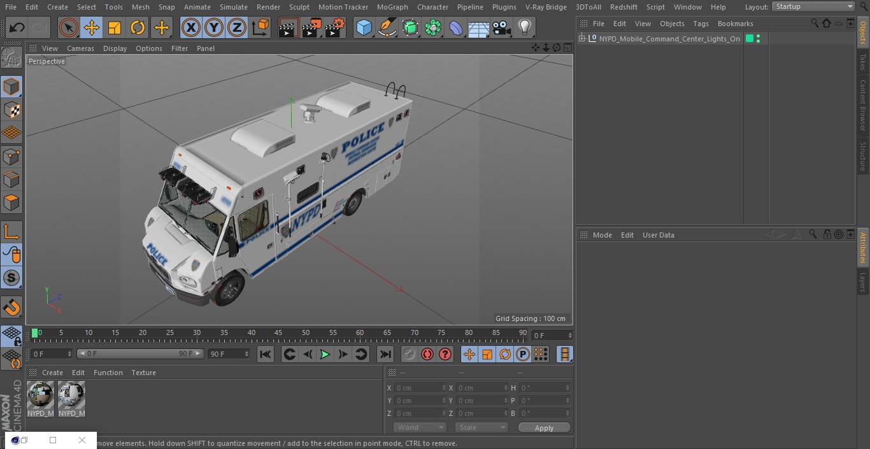The image size is (870, 449).
Task: Open the spline Pen tool
Action: tap(387, 27)
